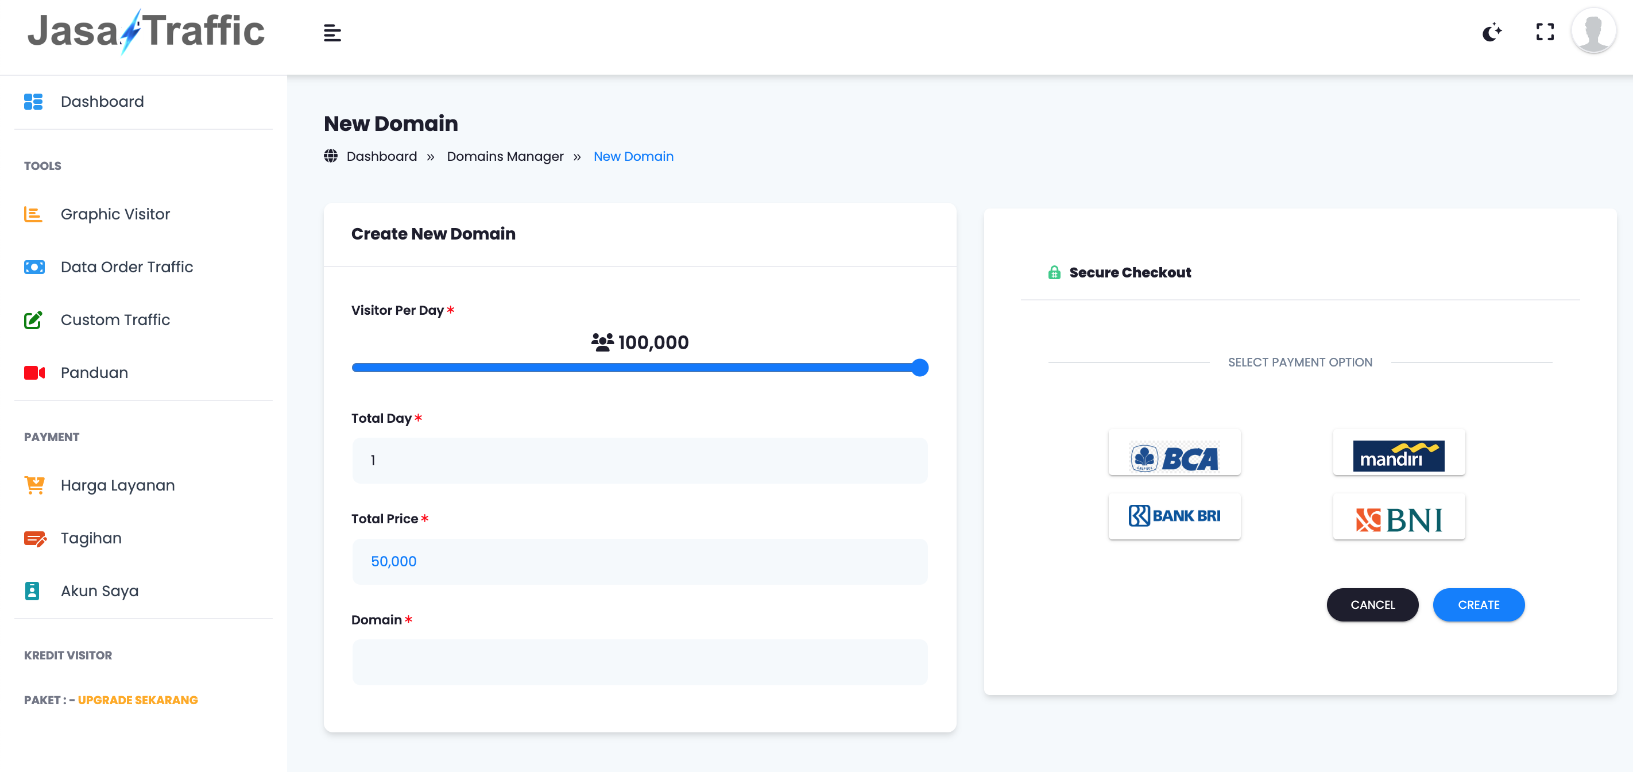Click the Visitor Per Day slider handle
Viewport: 1633px width, 772px height.
tap(919, 368)
